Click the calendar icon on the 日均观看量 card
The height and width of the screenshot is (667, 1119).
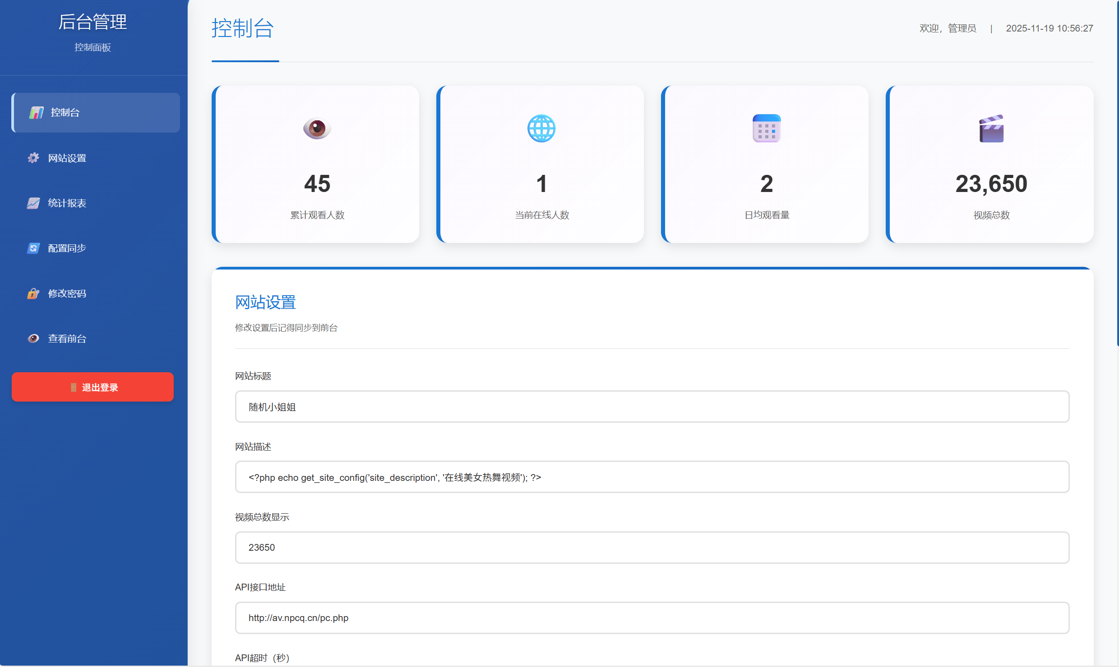point(766,128)
